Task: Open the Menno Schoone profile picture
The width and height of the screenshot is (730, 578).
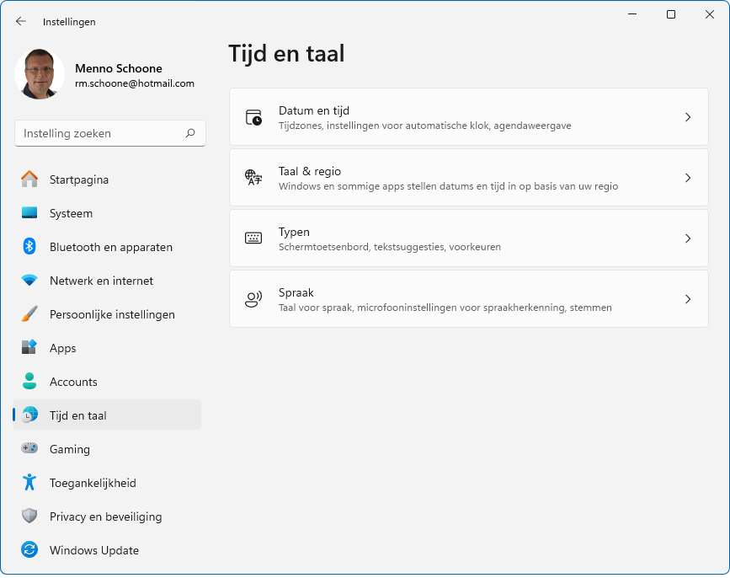Action: point(40,74)
